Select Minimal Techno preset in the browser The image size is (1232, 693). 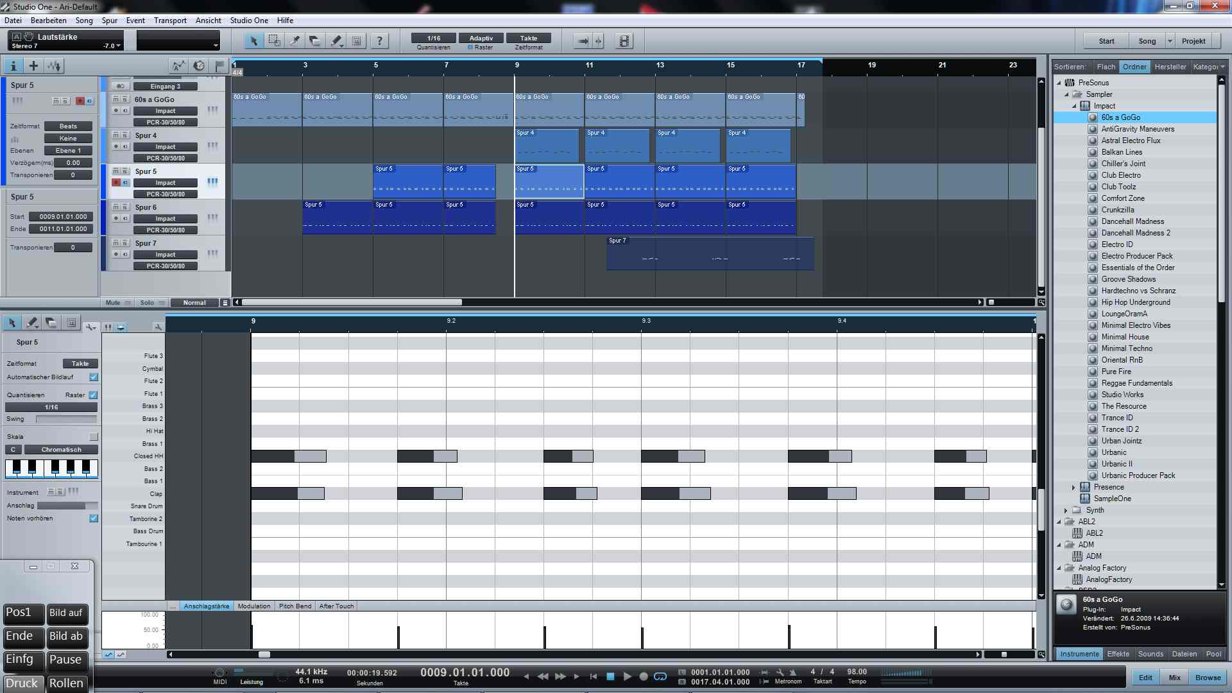point(1127,348)
